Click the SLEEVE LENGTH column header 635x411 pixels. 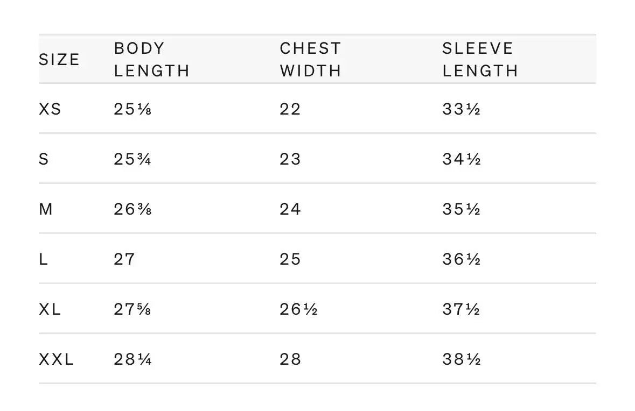[480, 60]
